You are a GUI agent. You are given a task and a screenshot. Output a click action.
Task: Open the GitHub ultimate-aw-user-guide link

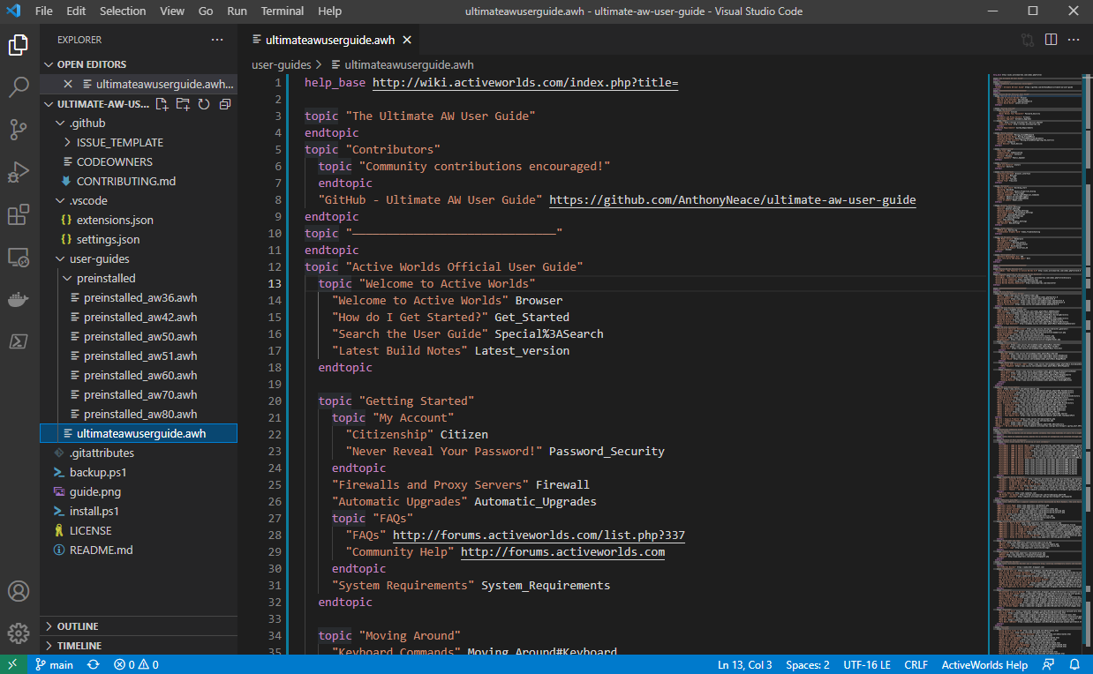[x=732, y=200]
